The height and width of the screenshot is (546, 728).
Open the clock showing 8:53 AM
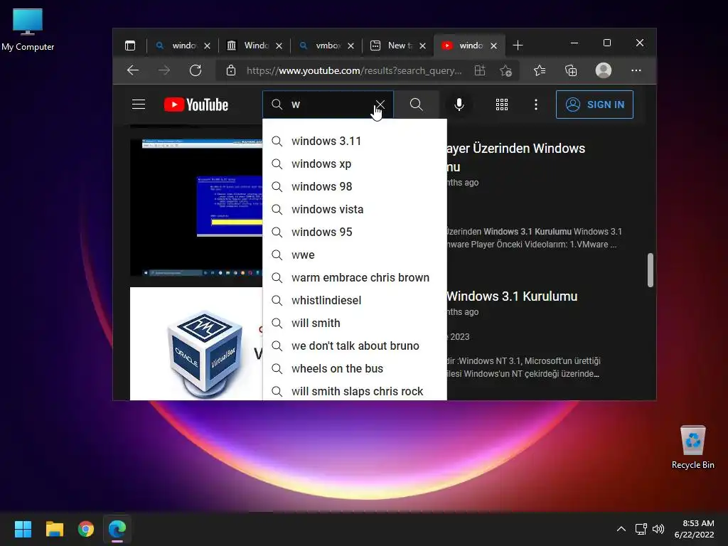pyautogui.click(x=694, y=529)
